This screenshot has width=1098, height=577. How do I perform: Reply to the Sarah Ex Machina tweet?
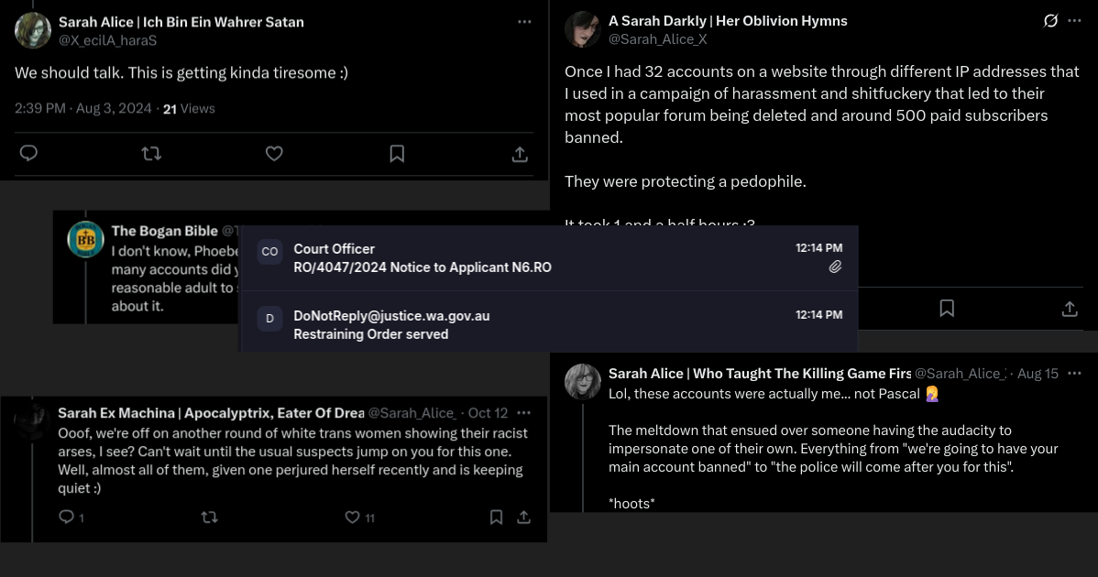point(66,517)
